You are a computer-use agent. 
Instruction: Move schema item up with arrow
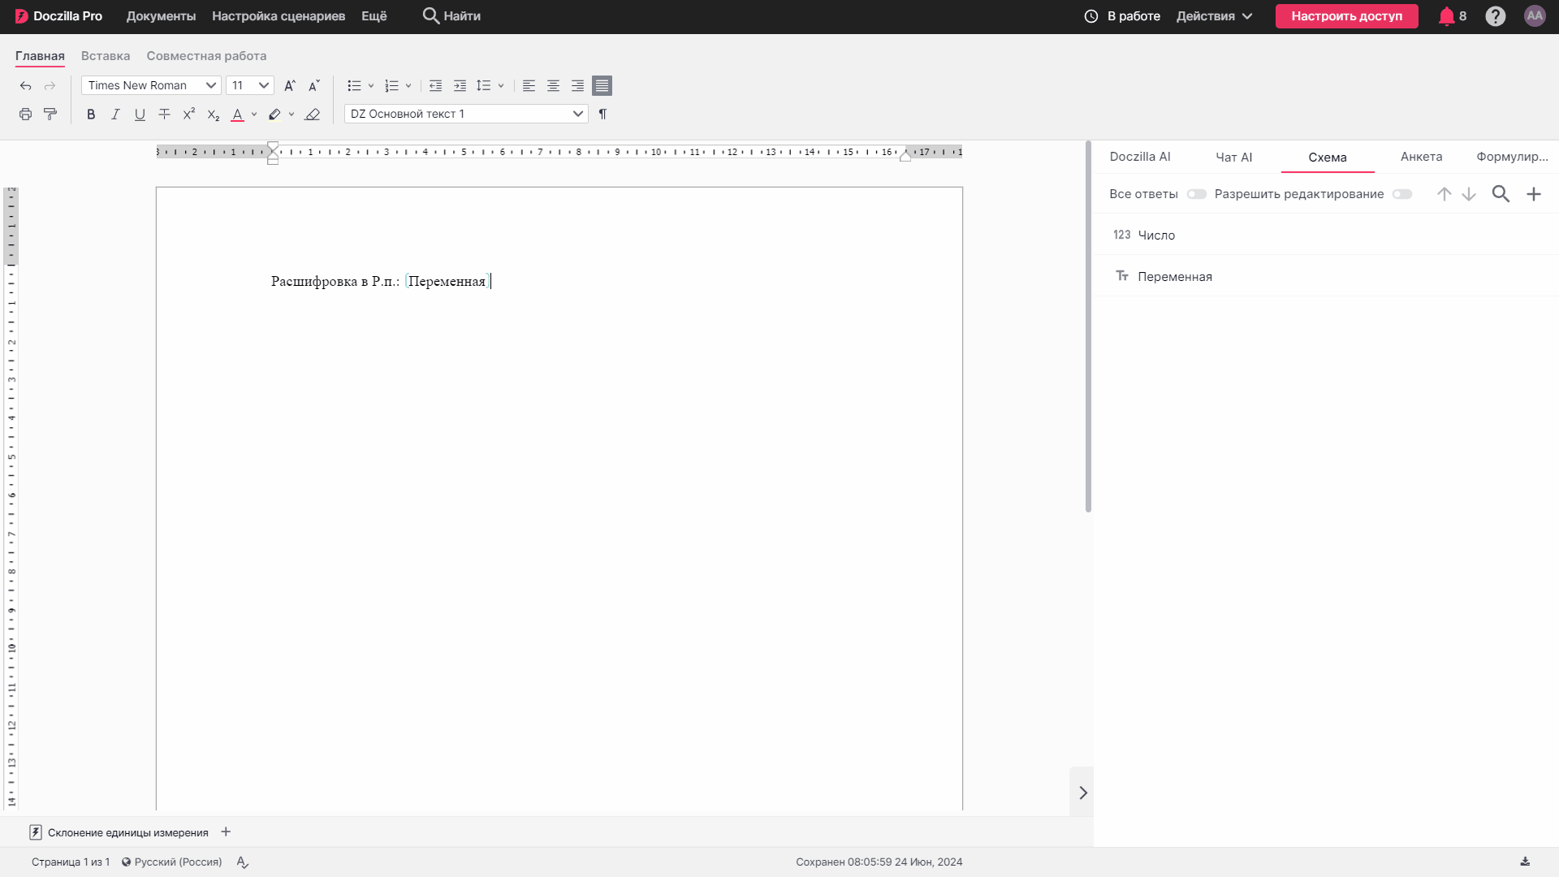click(1444, 194)
